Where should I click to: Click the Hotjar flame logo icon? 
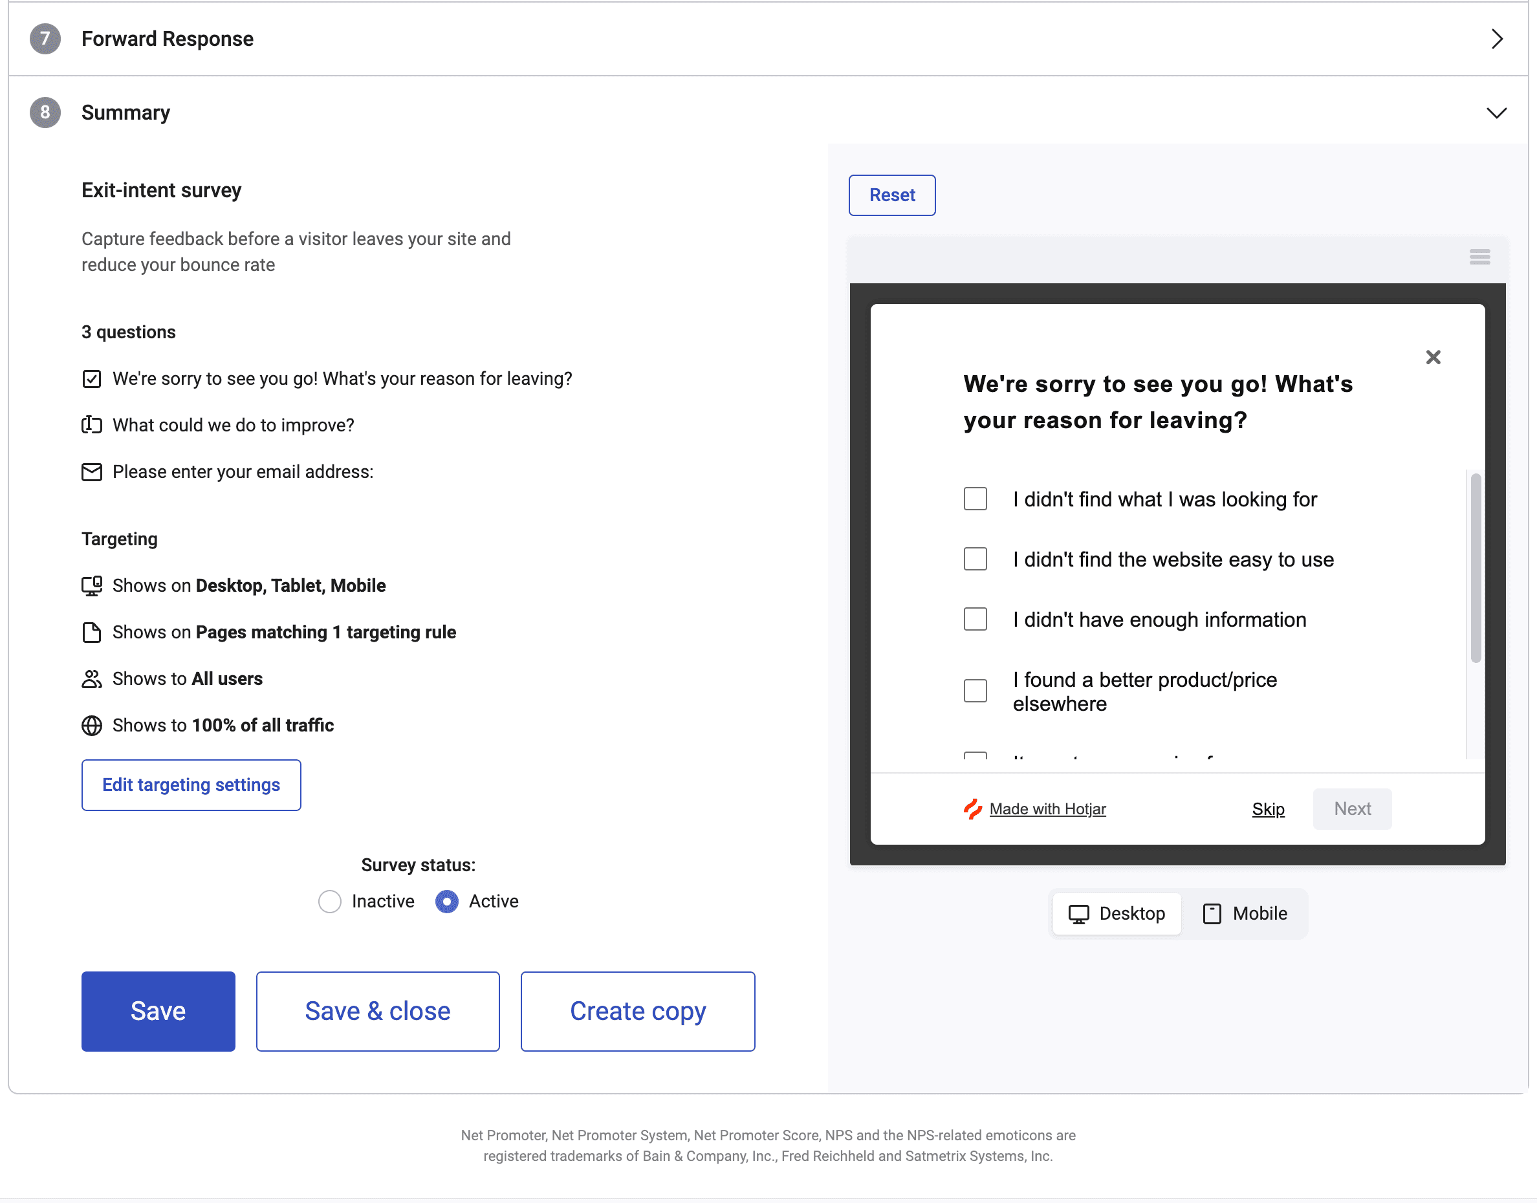(973, 808)
